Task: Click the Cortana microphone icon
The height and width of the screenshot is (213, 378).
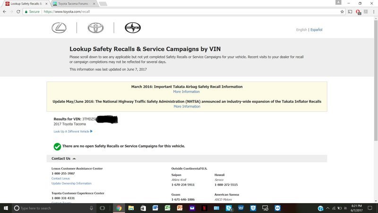Action: [x=91, y=208]
